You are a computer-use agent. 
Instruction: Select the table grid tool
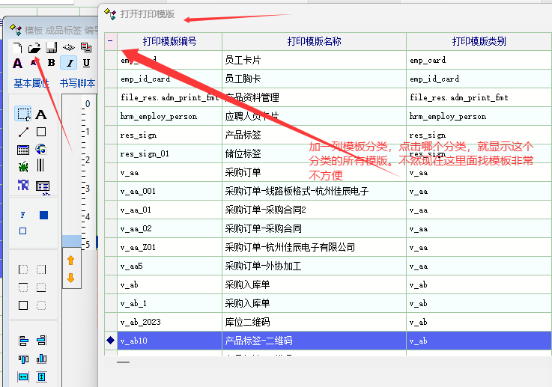pyautogui.click(x=23, y=150)
